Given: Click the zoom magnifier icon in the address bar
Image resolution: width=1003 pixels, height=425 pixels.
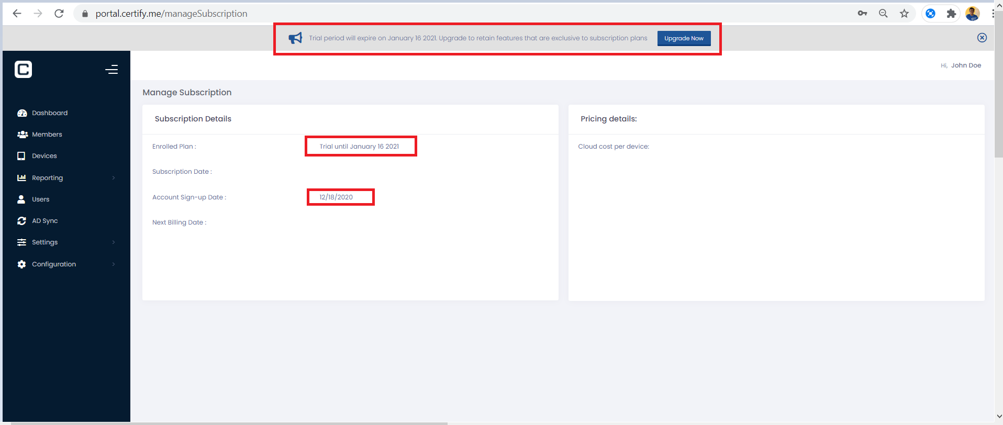Looking at the screenshot, I should tap(883, 14).
